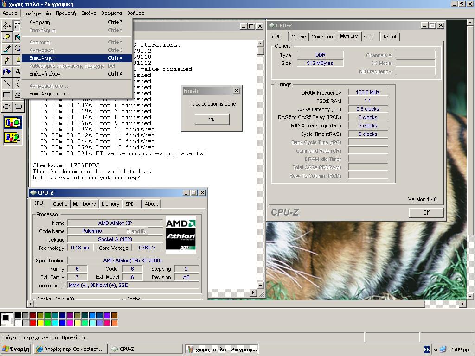Choose the transparent selection option (lower)

(x=13, y=137)
